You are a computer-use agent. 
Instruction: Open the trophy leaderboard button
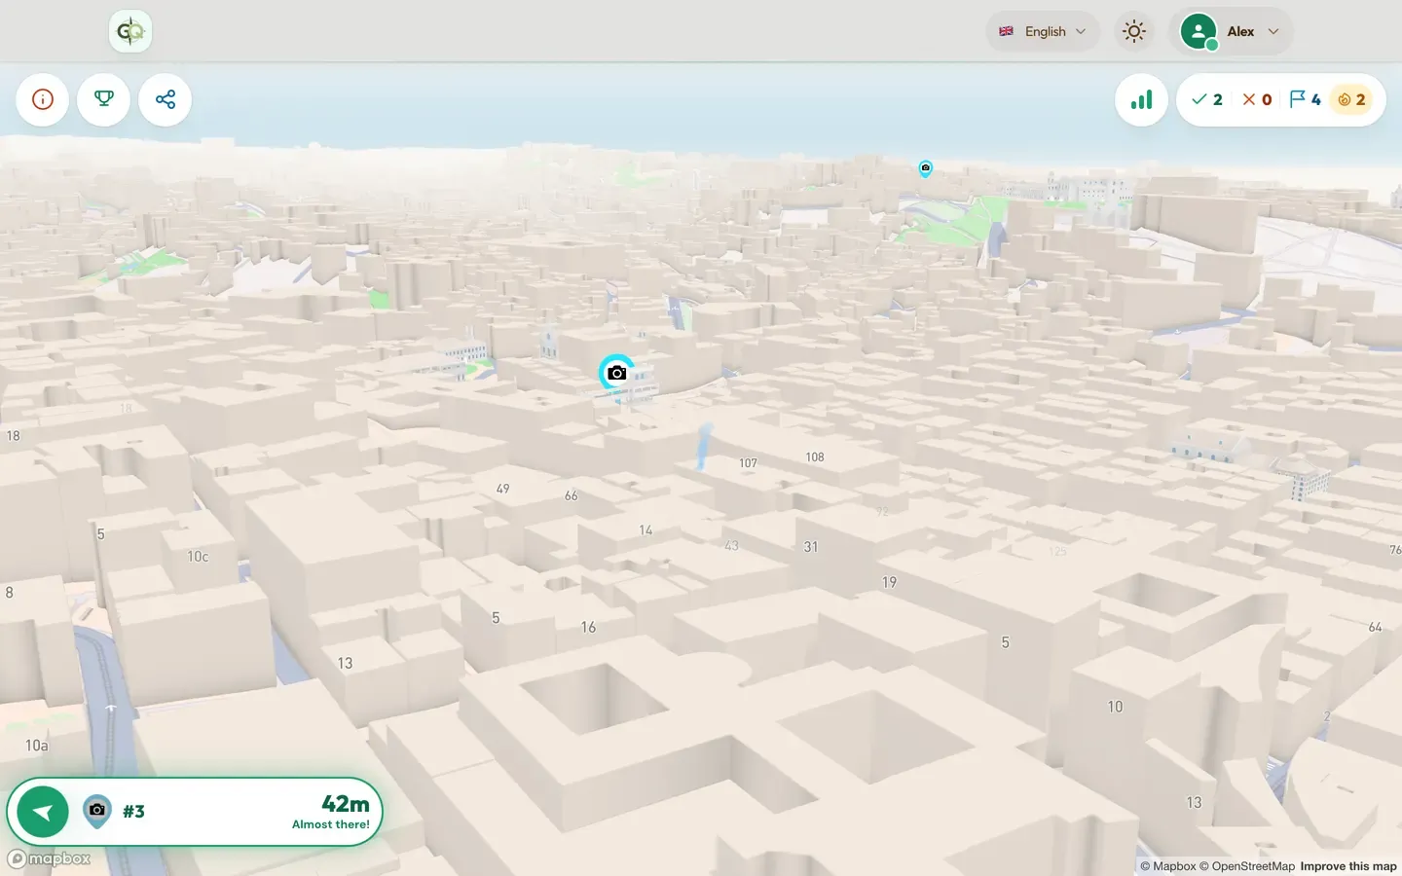click(104, 99)
